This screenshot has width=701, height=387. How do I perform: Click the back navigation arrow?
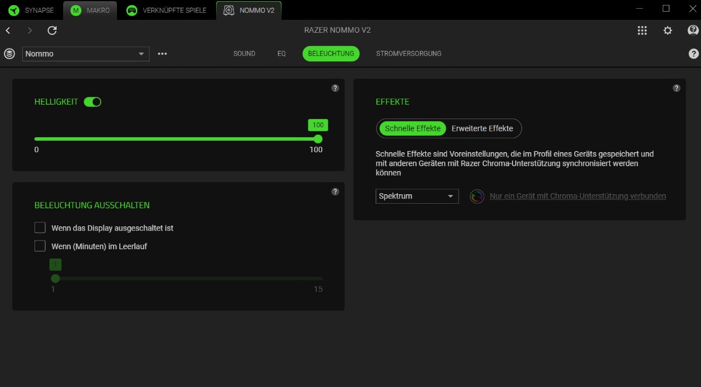(8, 30)
